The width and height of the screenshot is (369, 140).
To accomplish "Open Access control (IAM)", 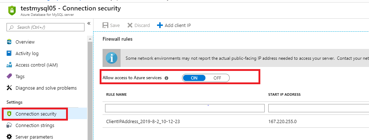I will coord(36,65).
